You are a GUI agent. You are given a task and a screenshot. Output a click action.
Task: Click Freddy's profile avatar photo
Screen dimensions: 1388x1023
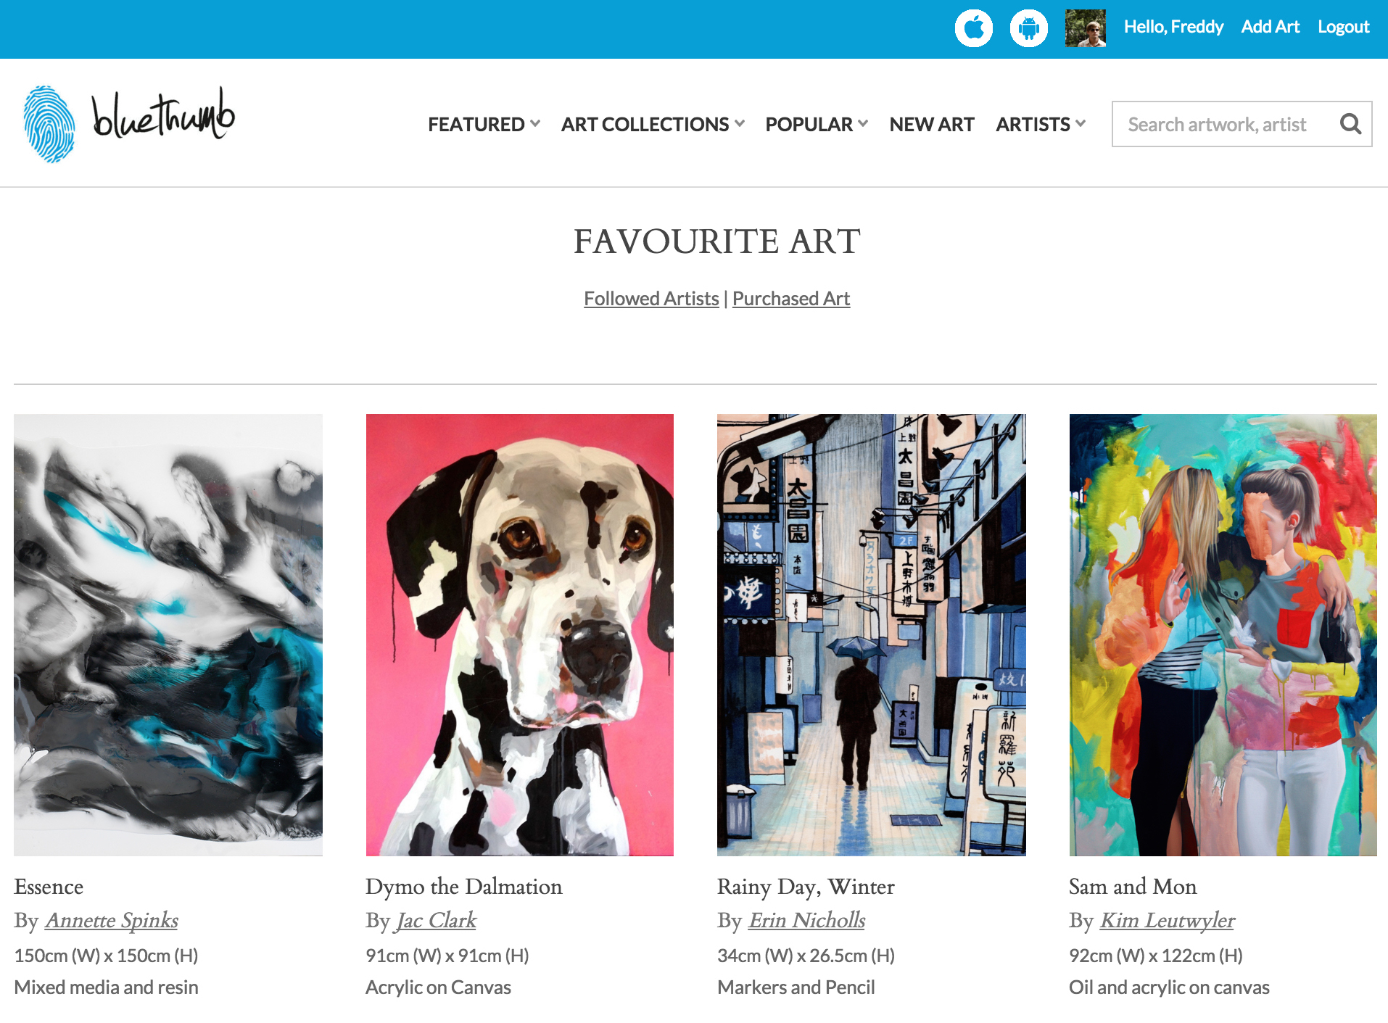coord(1085,28)
